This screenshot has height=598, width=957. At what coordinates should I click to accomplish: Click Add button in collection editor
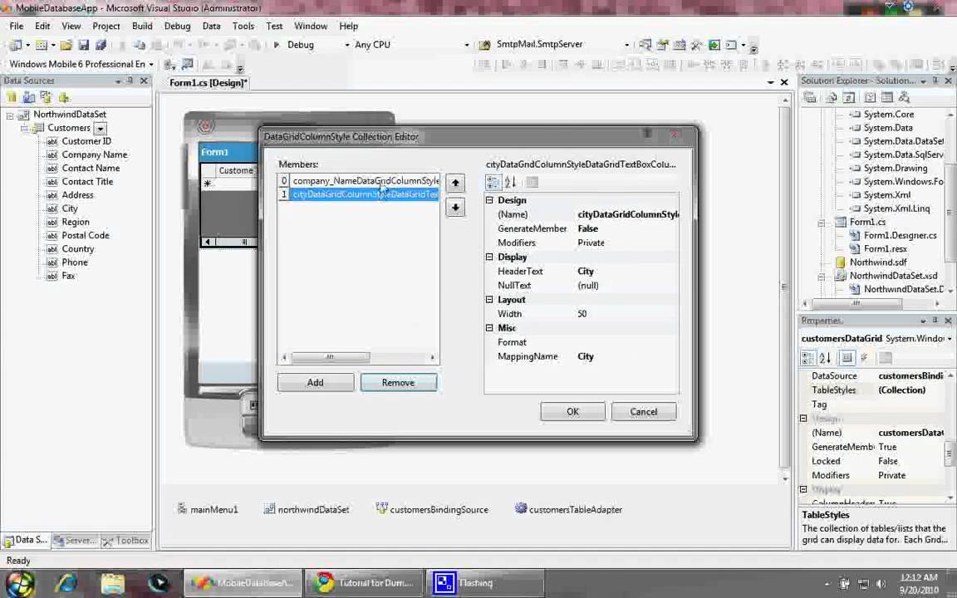[x=316, y=383]
